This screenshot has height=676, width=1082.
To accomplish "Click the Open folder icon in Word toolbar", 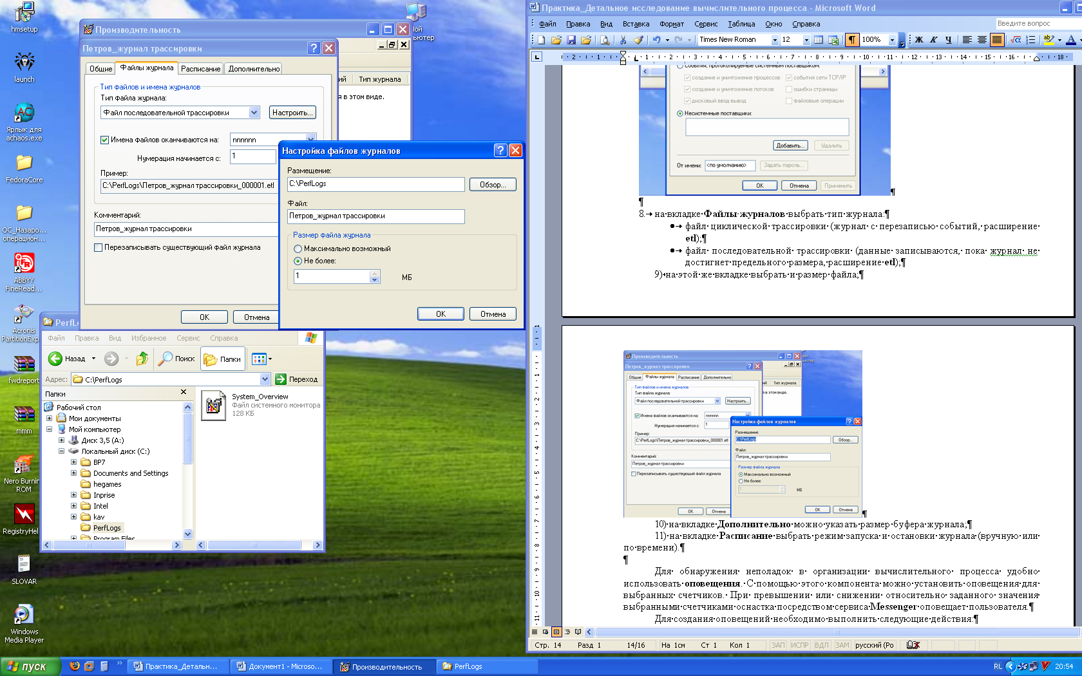I will click(556, 40).
